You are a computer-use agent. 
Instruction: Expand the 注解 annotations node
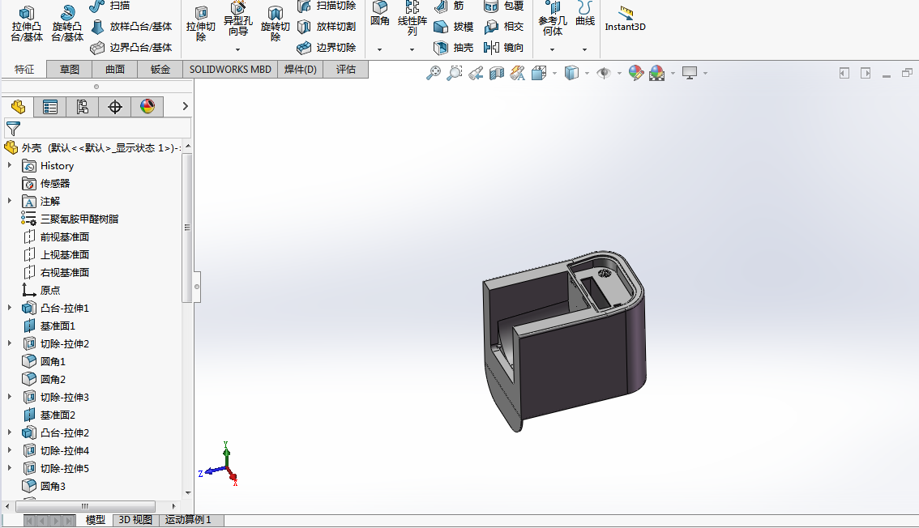pos(10,201)
